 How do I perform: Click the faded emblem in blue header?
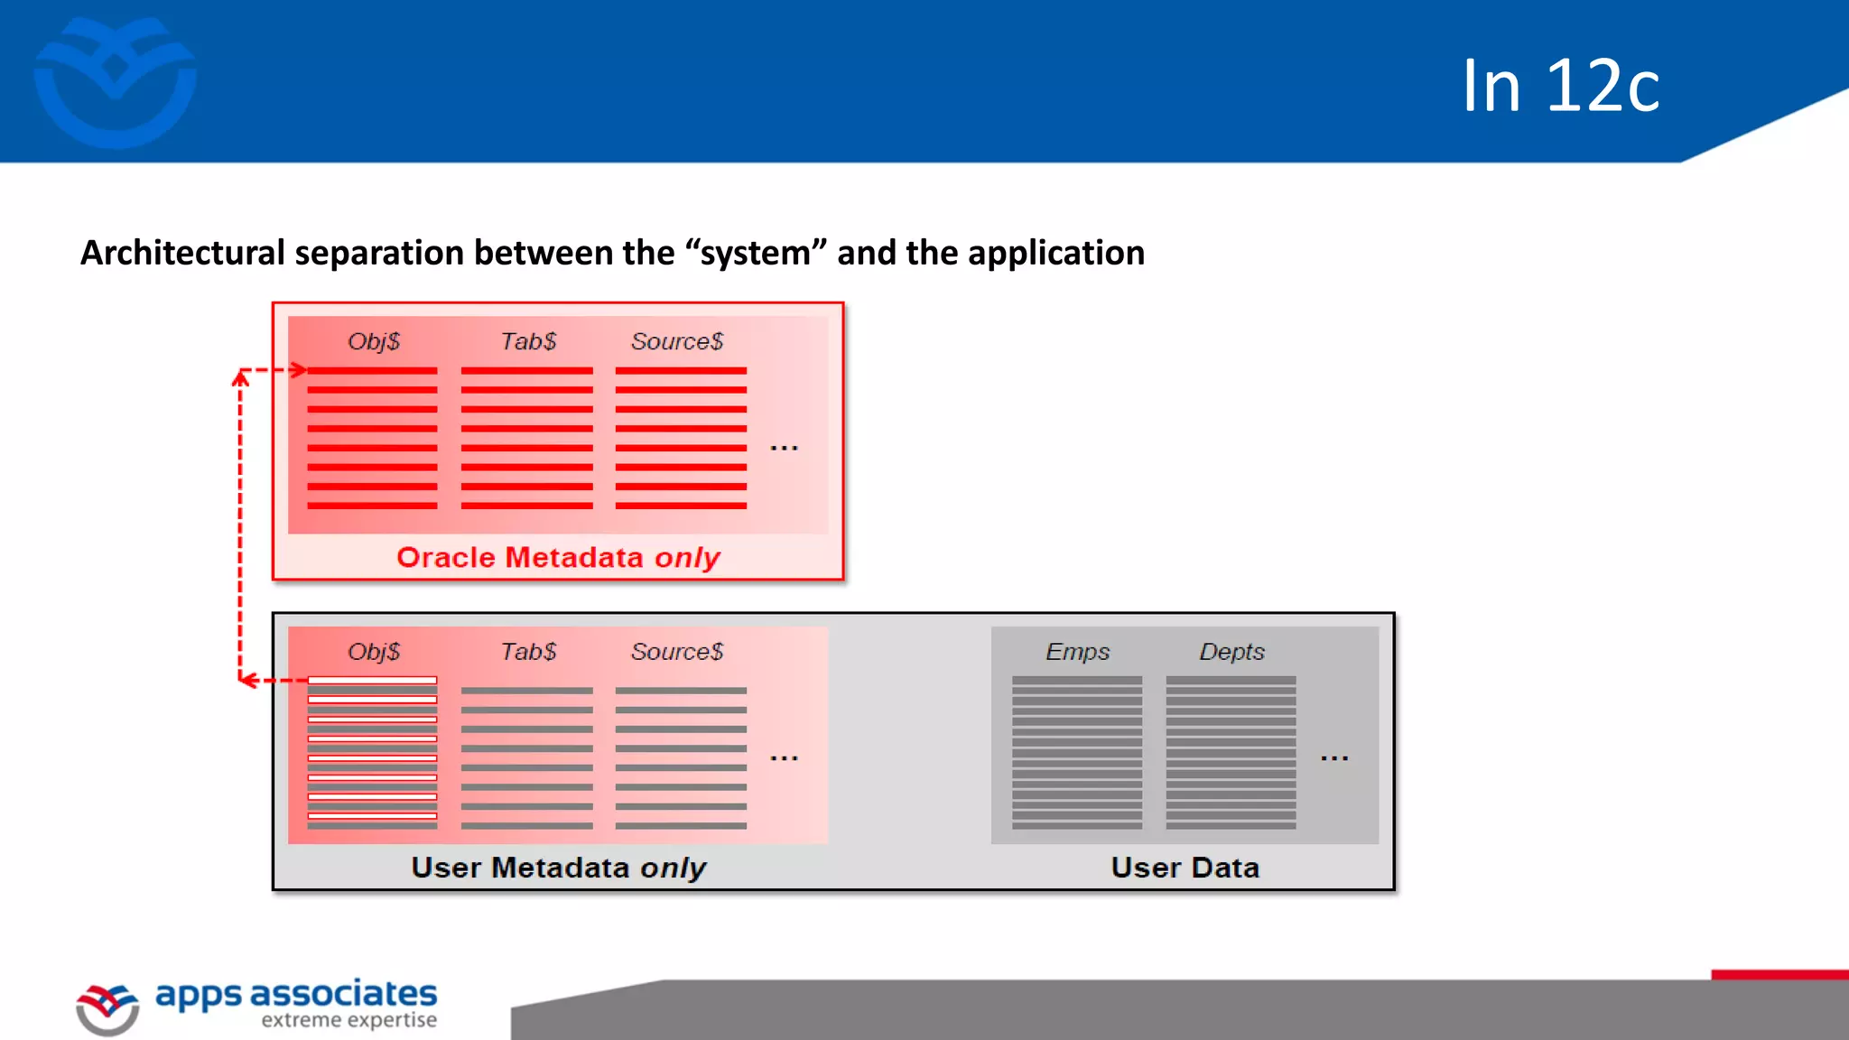click(x=115, y=83)
